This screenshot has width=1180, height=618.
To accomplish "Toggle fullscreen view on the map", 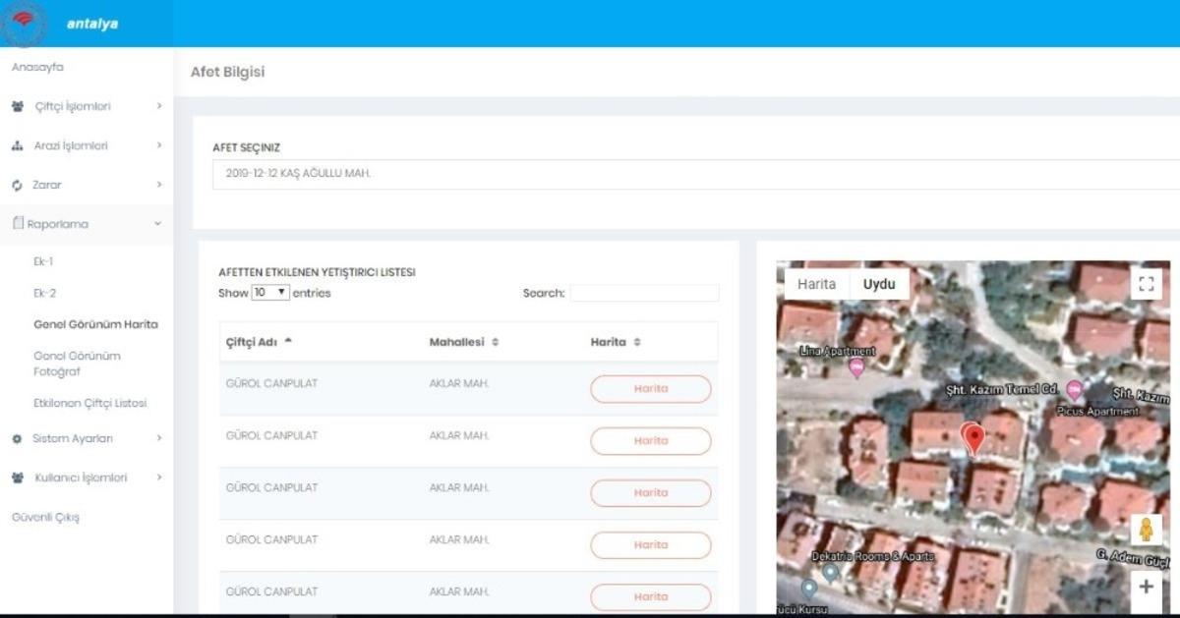I will [1145, 284].
